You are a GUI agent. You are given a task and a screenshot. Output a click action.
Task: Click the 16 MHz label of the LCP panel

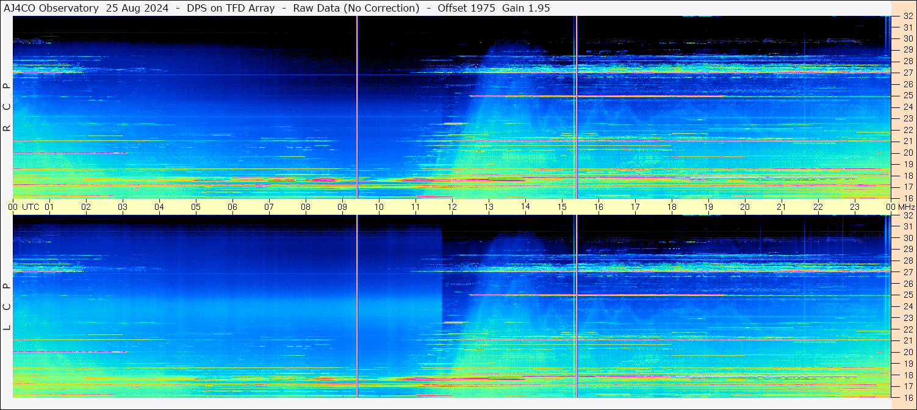tap(907, 397)
